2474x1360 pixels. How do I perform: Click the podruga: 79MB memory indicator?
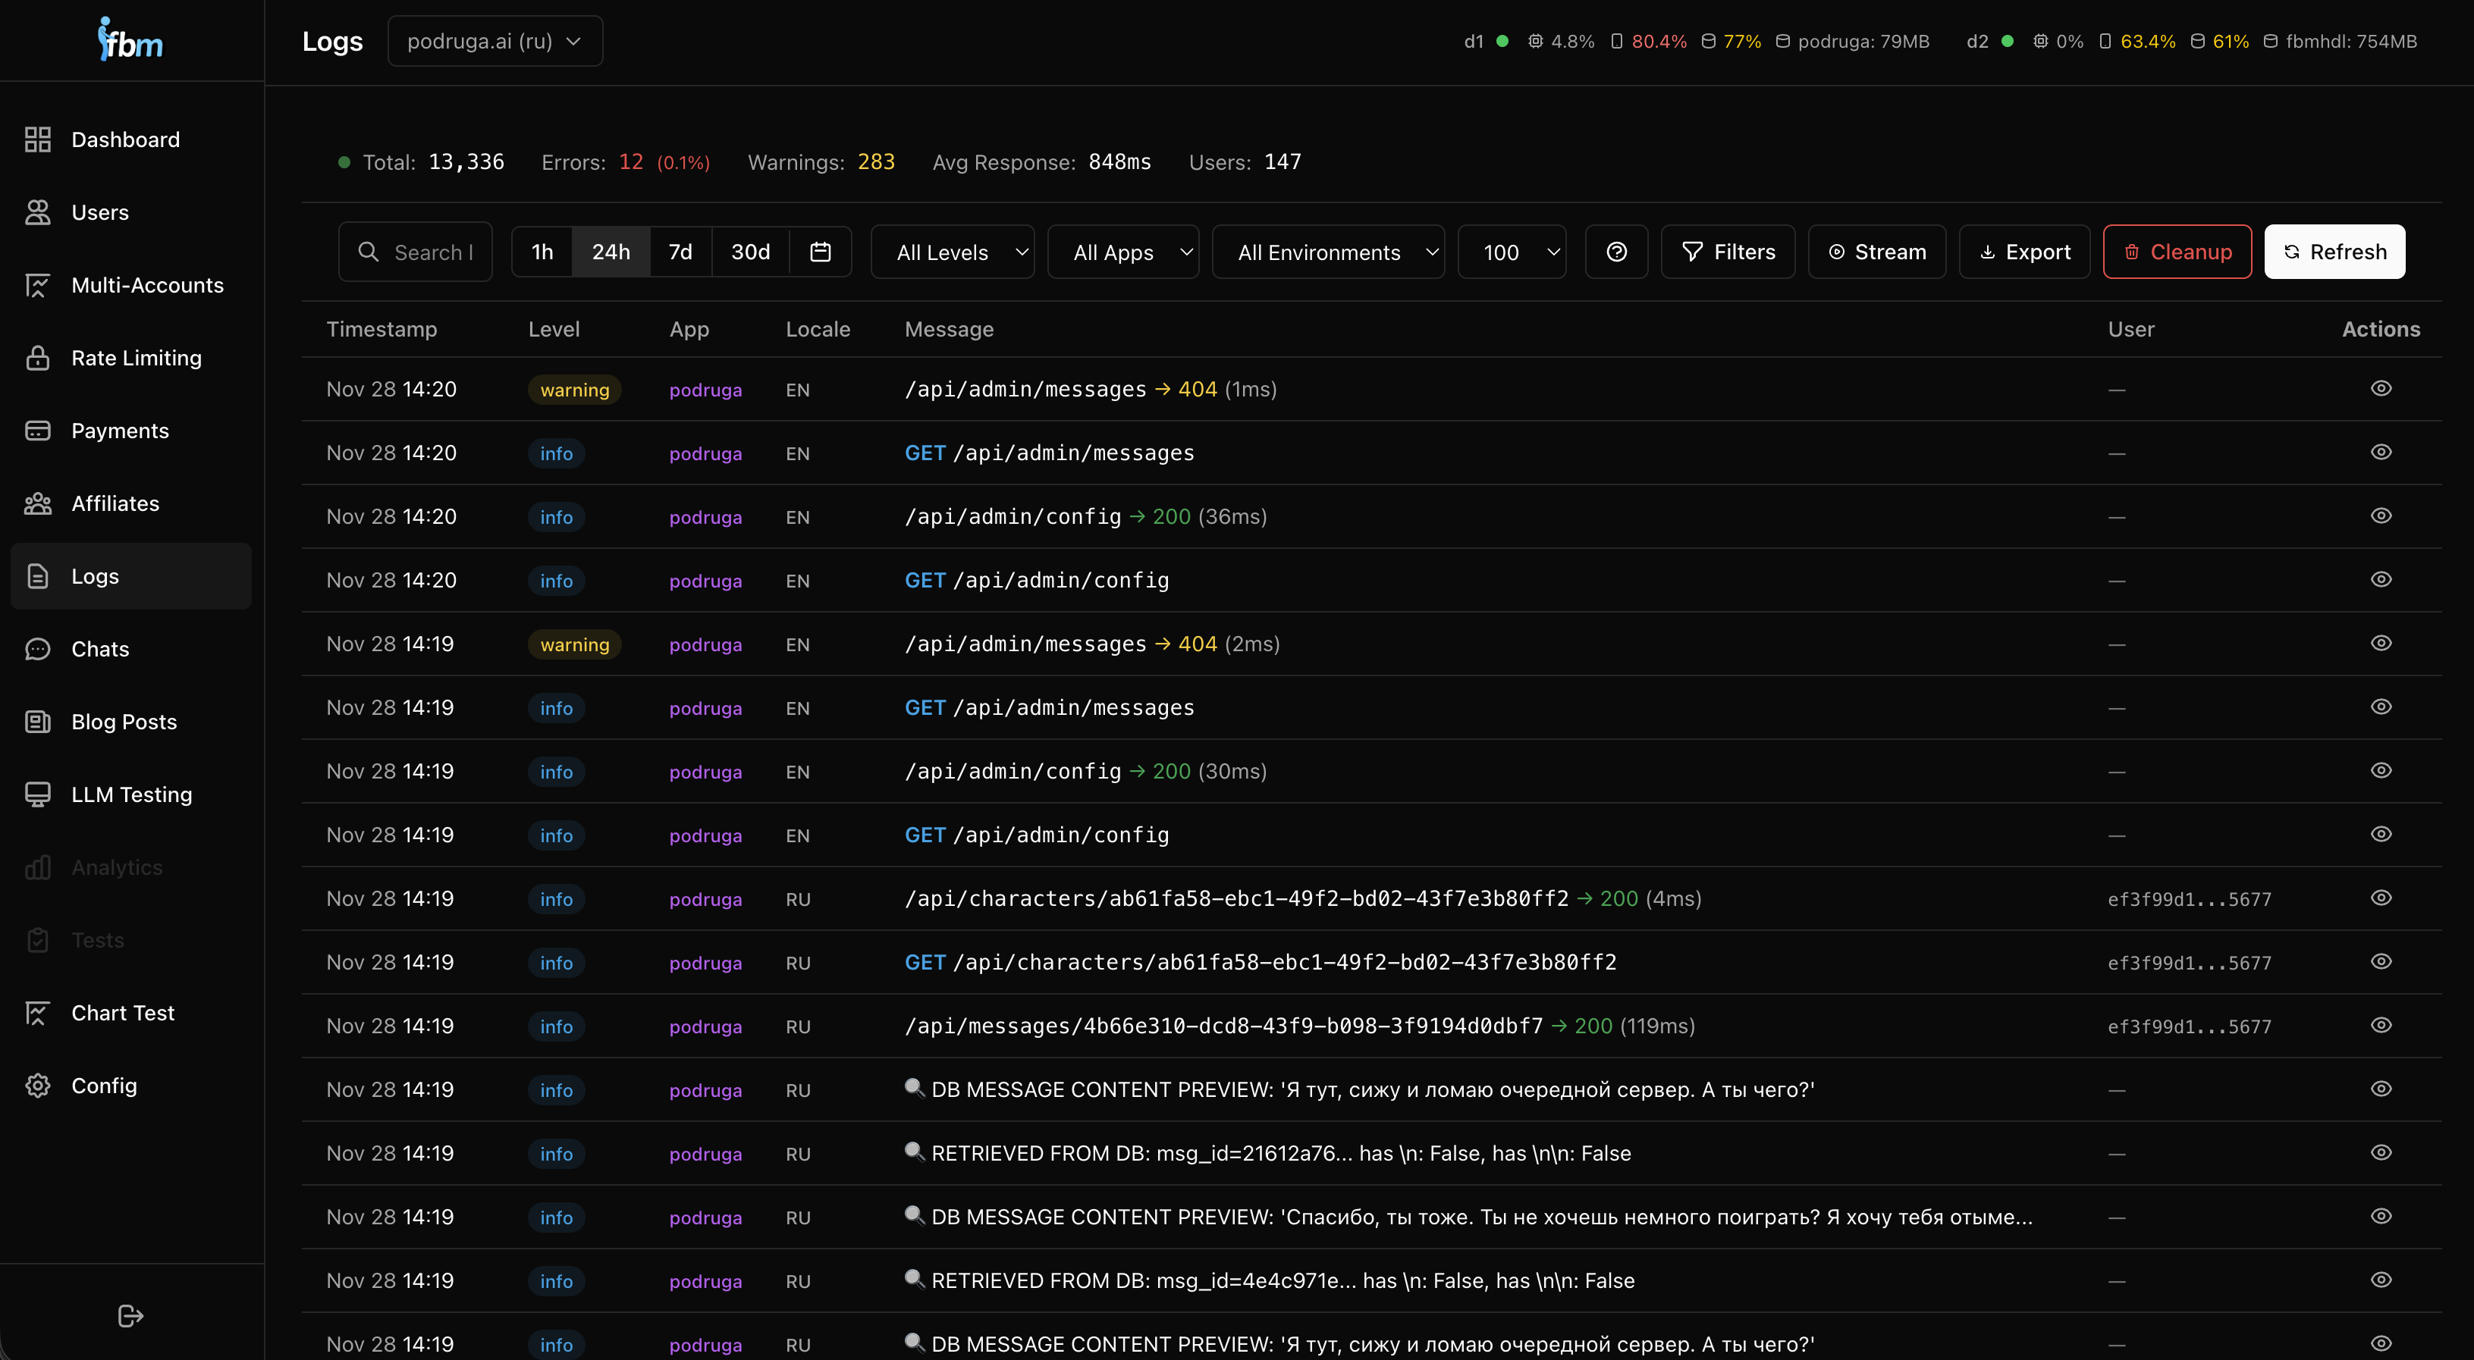click(1853, 40)
